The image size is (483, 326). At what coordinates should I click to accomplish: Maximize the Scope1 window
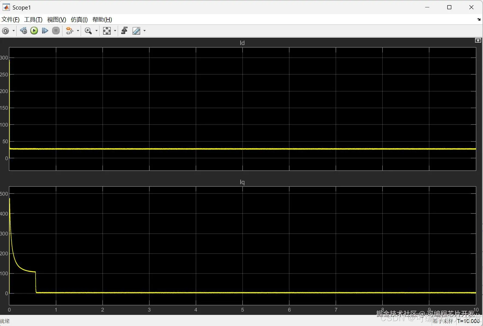pos(449,7)
